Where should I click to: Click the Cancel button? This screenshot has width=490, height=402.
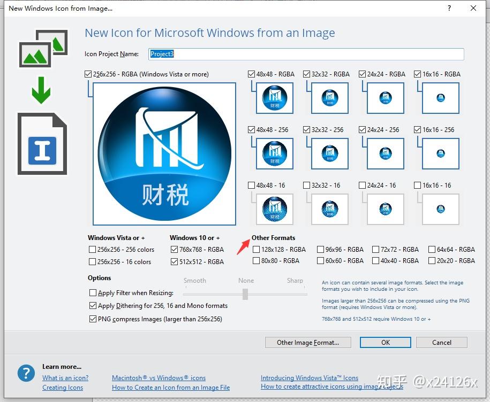click(x=442, y=343)
